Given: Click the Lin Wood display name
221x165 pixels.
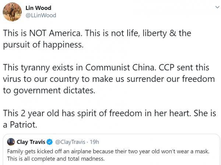Looking at the screenshot, I should 39,8.
